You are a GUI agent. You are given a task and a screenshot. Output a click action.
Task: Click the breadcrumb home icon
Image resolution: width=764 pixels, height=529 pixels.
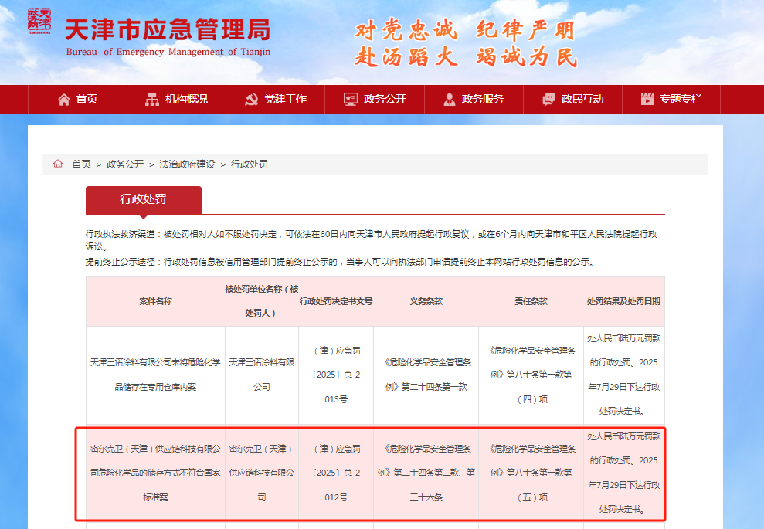tap(58, 164)
